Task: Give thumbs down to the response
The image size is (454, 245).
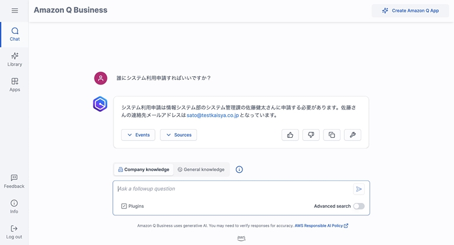Action: click(x=311, y=135)
